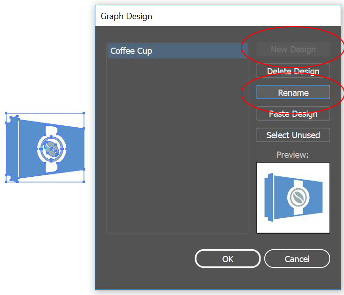Click the blue cup body on the canvas
The height and width of the screenshot is (295, 344).
coord(72,148)
